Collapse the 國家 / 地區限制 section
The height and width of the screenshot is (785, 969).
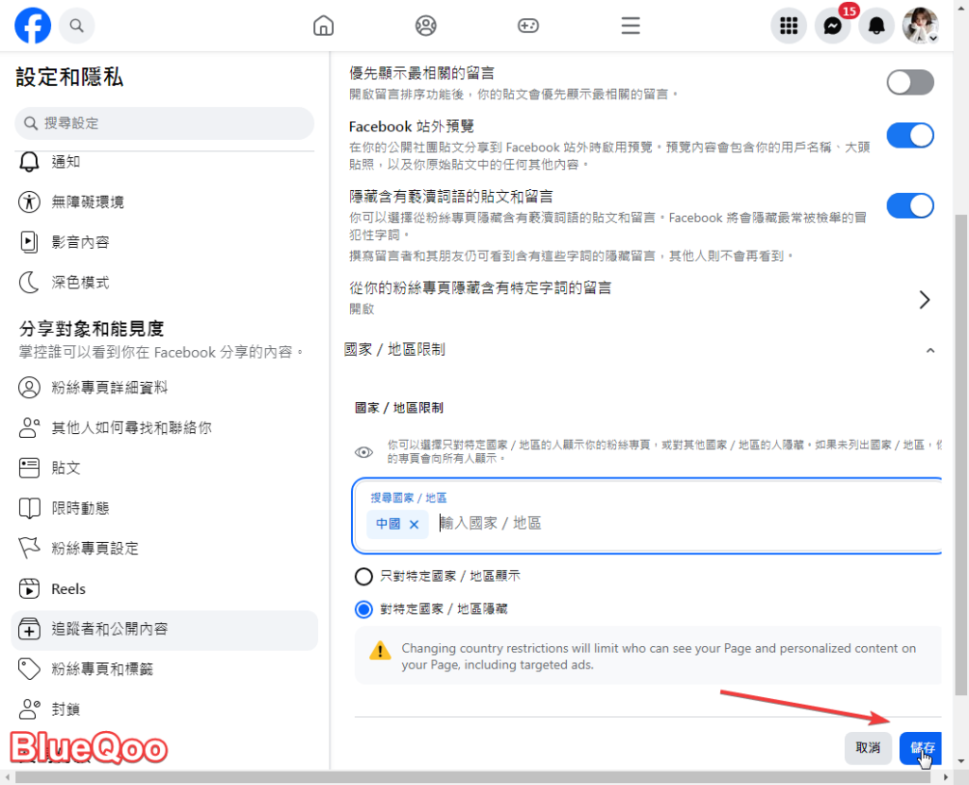click(929, 350)
